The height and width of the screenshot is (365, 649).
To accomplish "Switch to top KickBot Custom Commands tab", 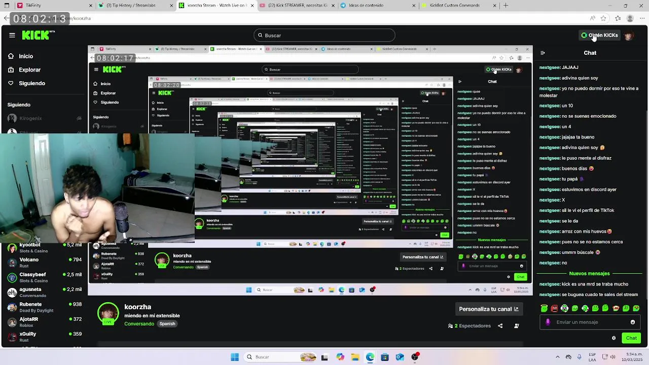I will point(459,6).
